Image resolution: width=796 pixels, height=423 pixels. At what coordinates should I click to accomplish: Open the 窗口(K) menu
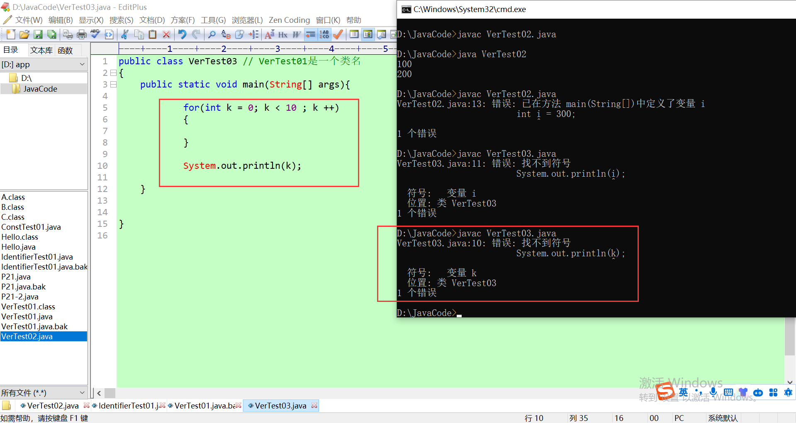(x=328, y=20)
